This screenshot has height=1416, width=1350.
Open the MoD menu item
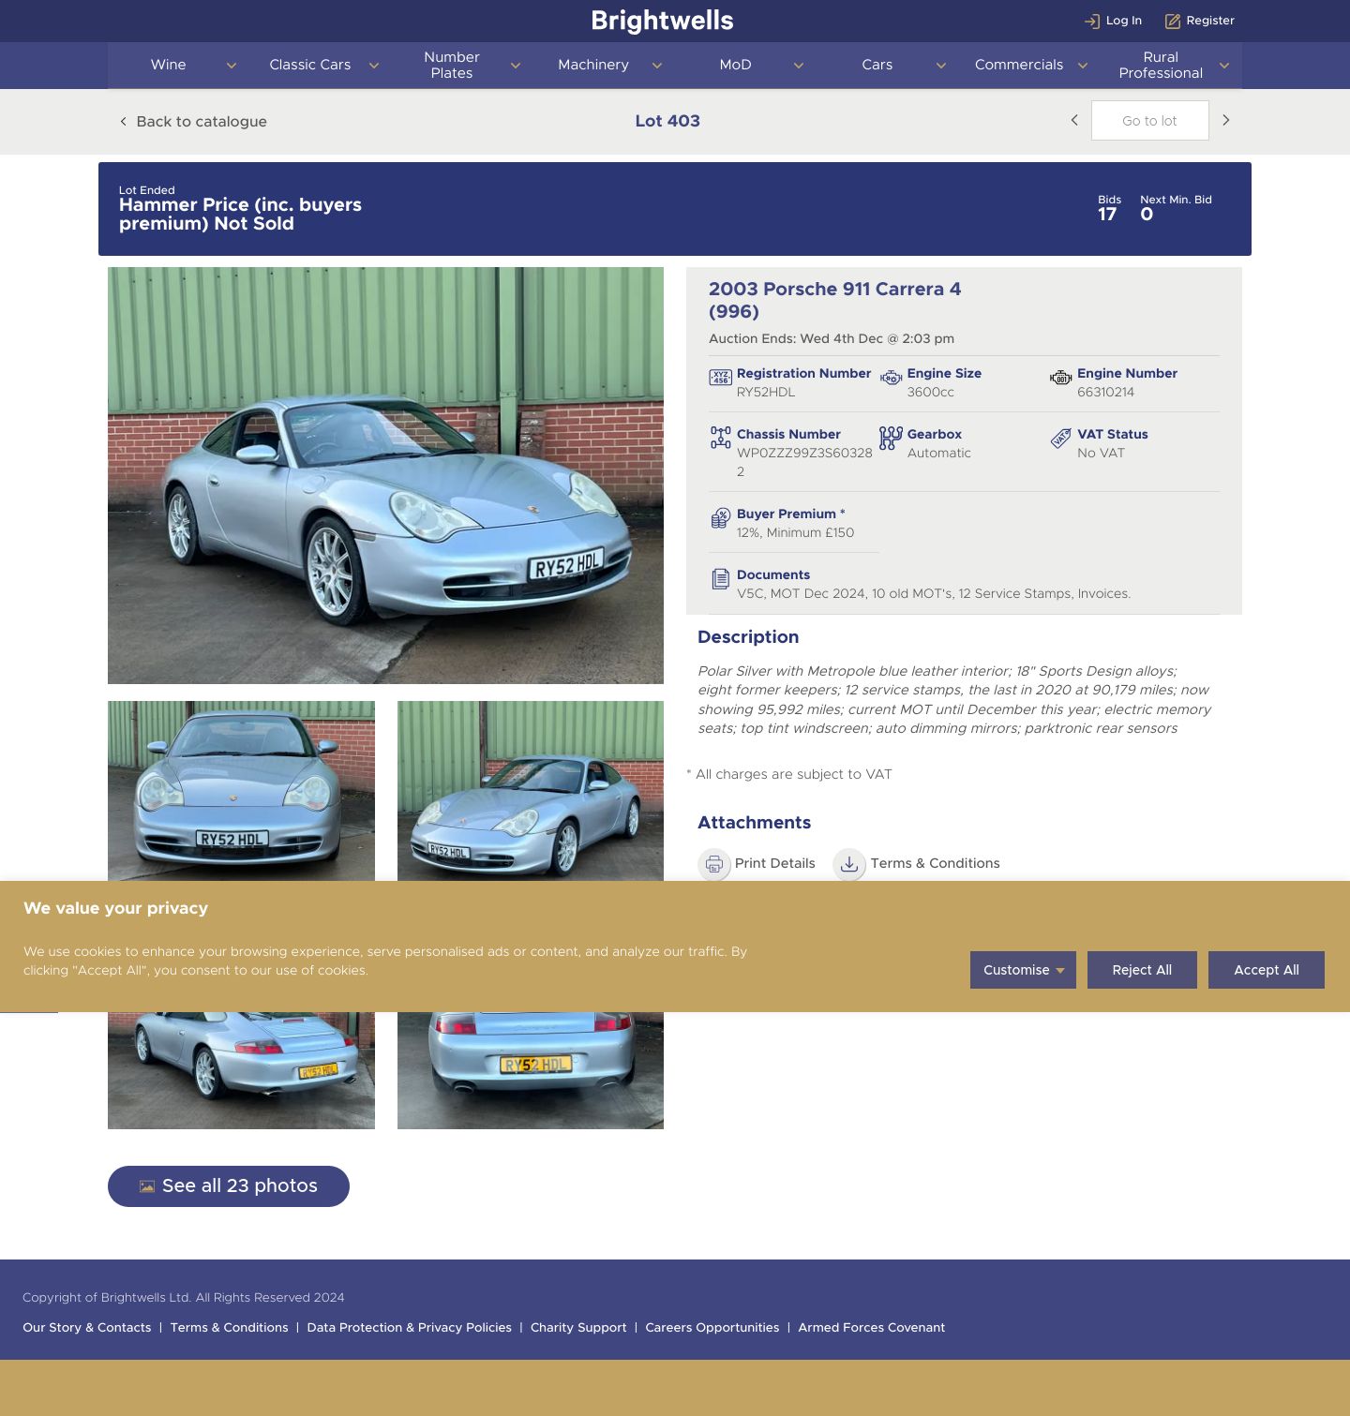coord(736,65)
